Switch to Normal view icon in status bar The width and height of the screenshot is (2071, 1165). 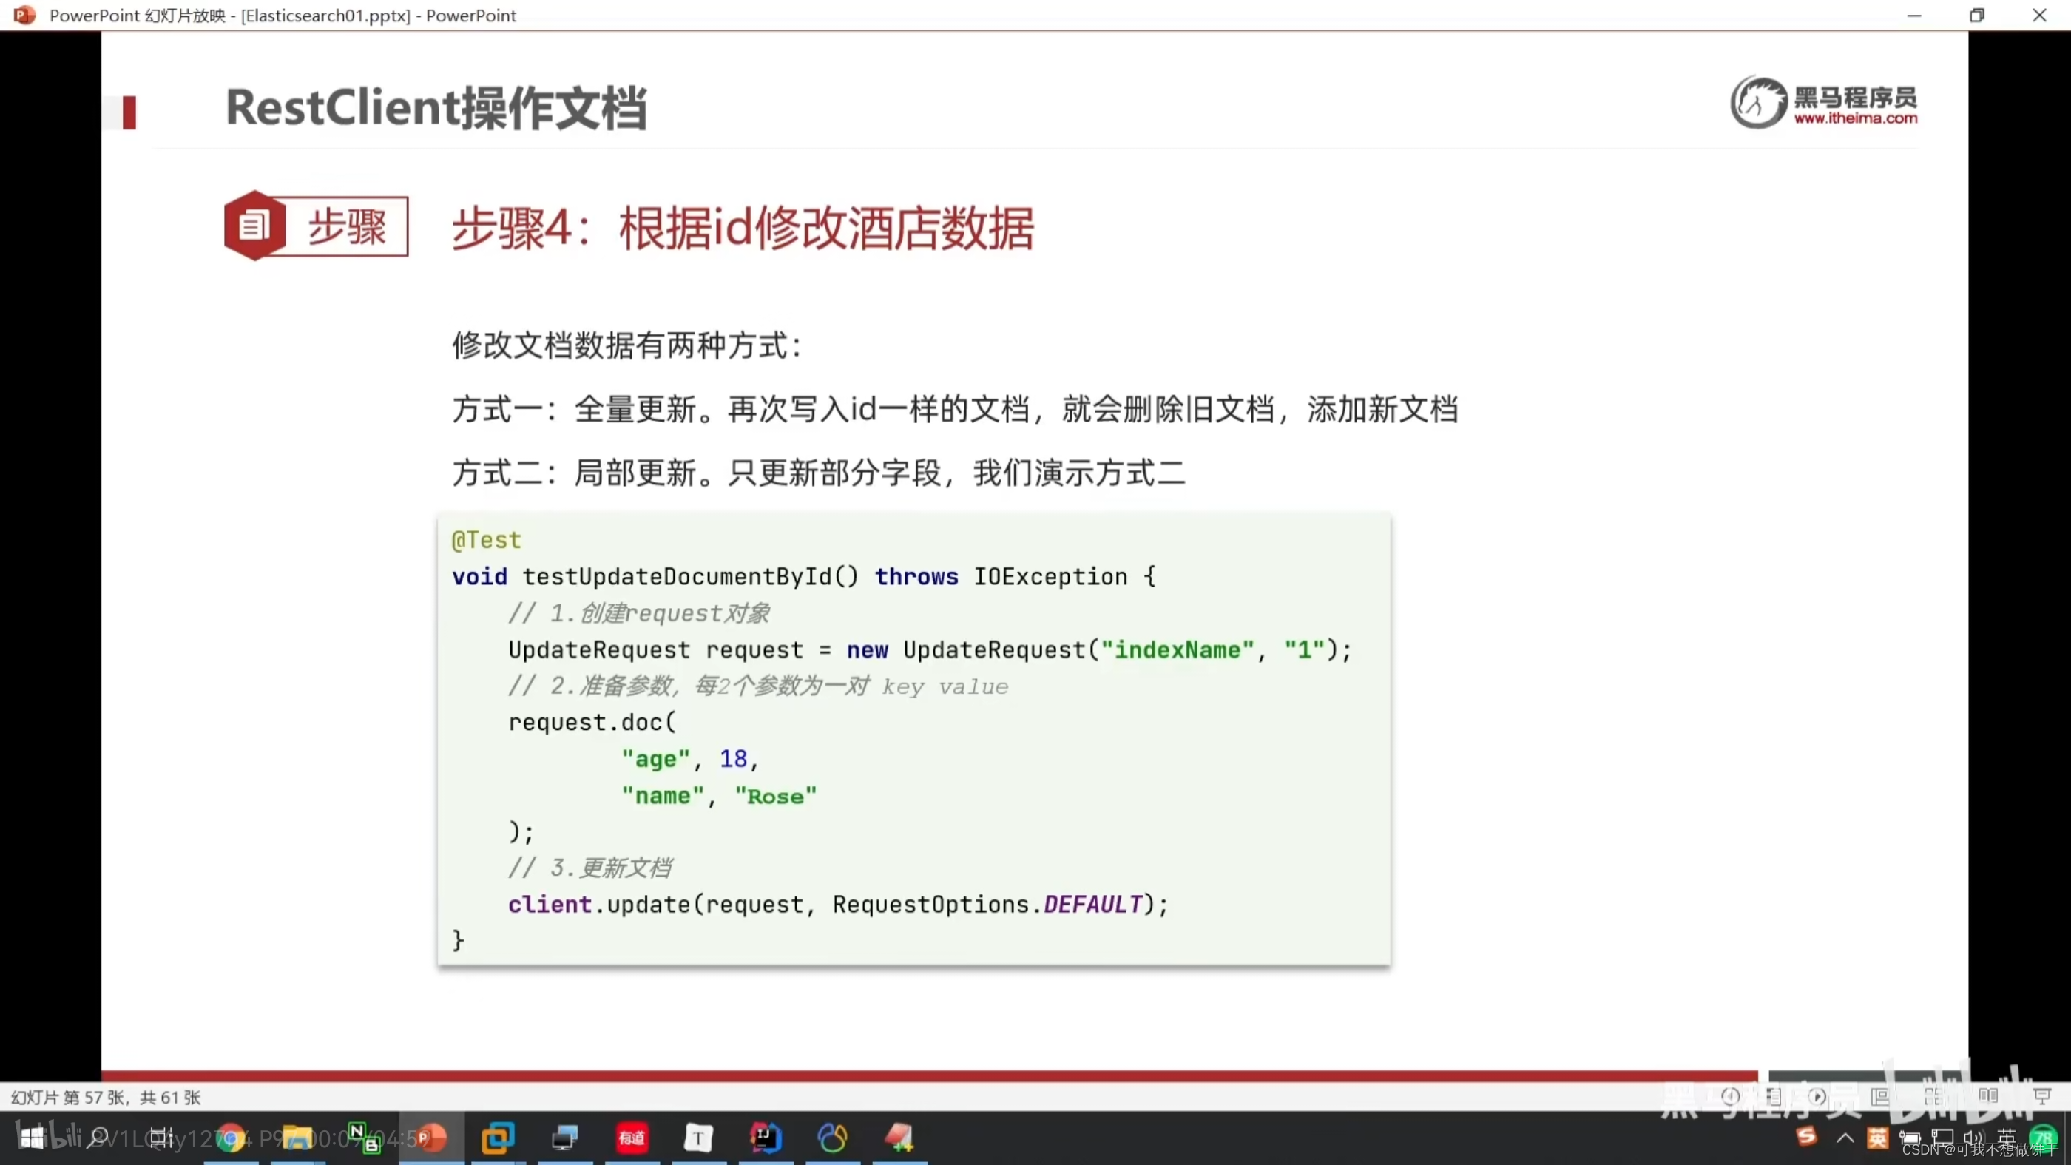coord(1879,1097)
